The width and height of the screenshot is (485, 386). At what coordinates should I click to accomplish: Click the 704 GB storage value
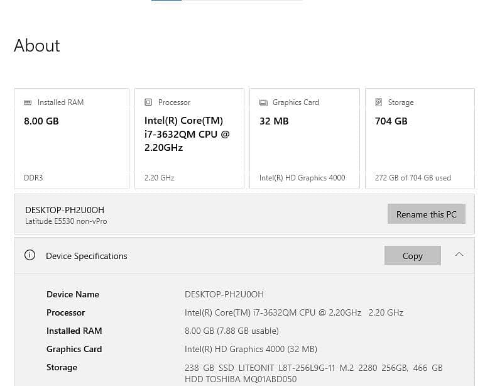391,121
